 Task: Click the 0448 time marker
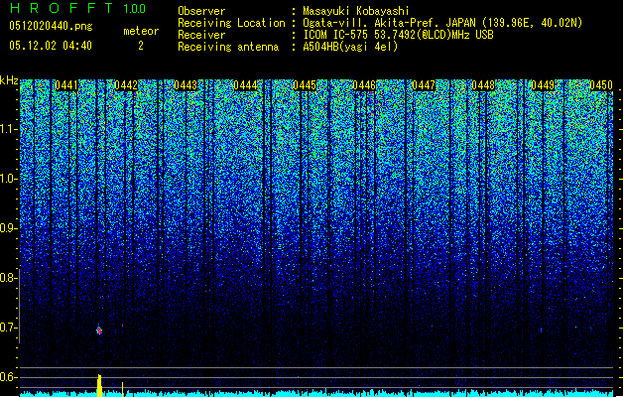(x=483, y=85)
